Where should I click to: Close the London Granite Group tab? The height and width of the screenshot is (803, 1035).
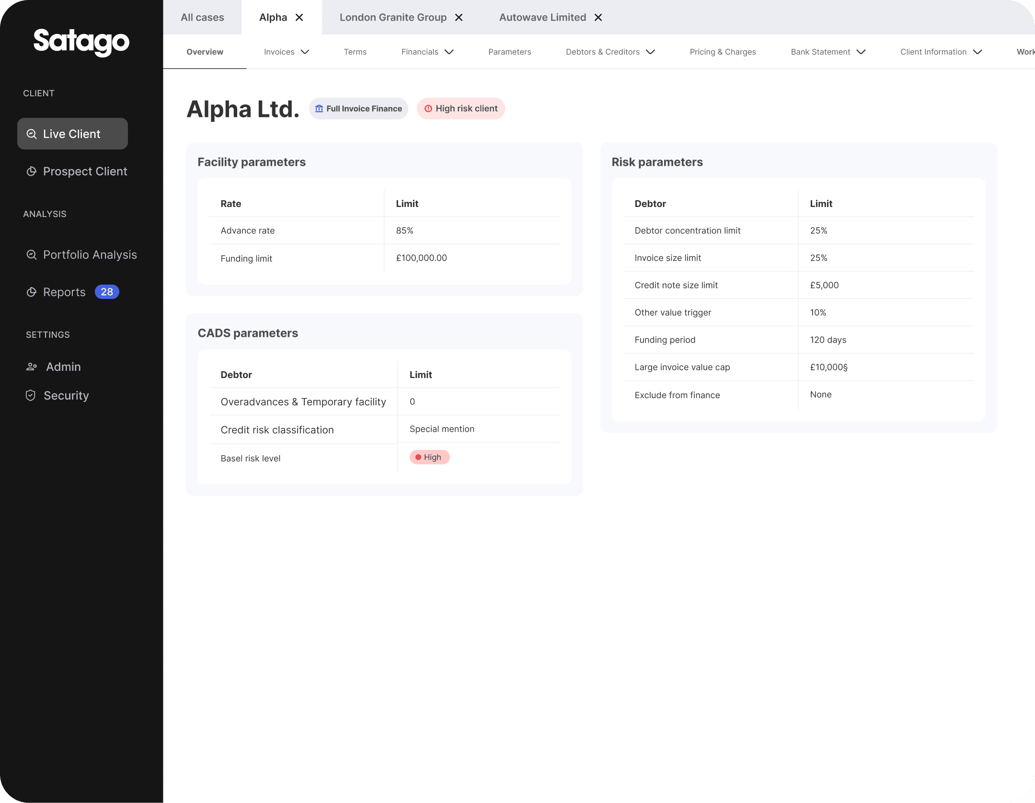click(459, 18)
